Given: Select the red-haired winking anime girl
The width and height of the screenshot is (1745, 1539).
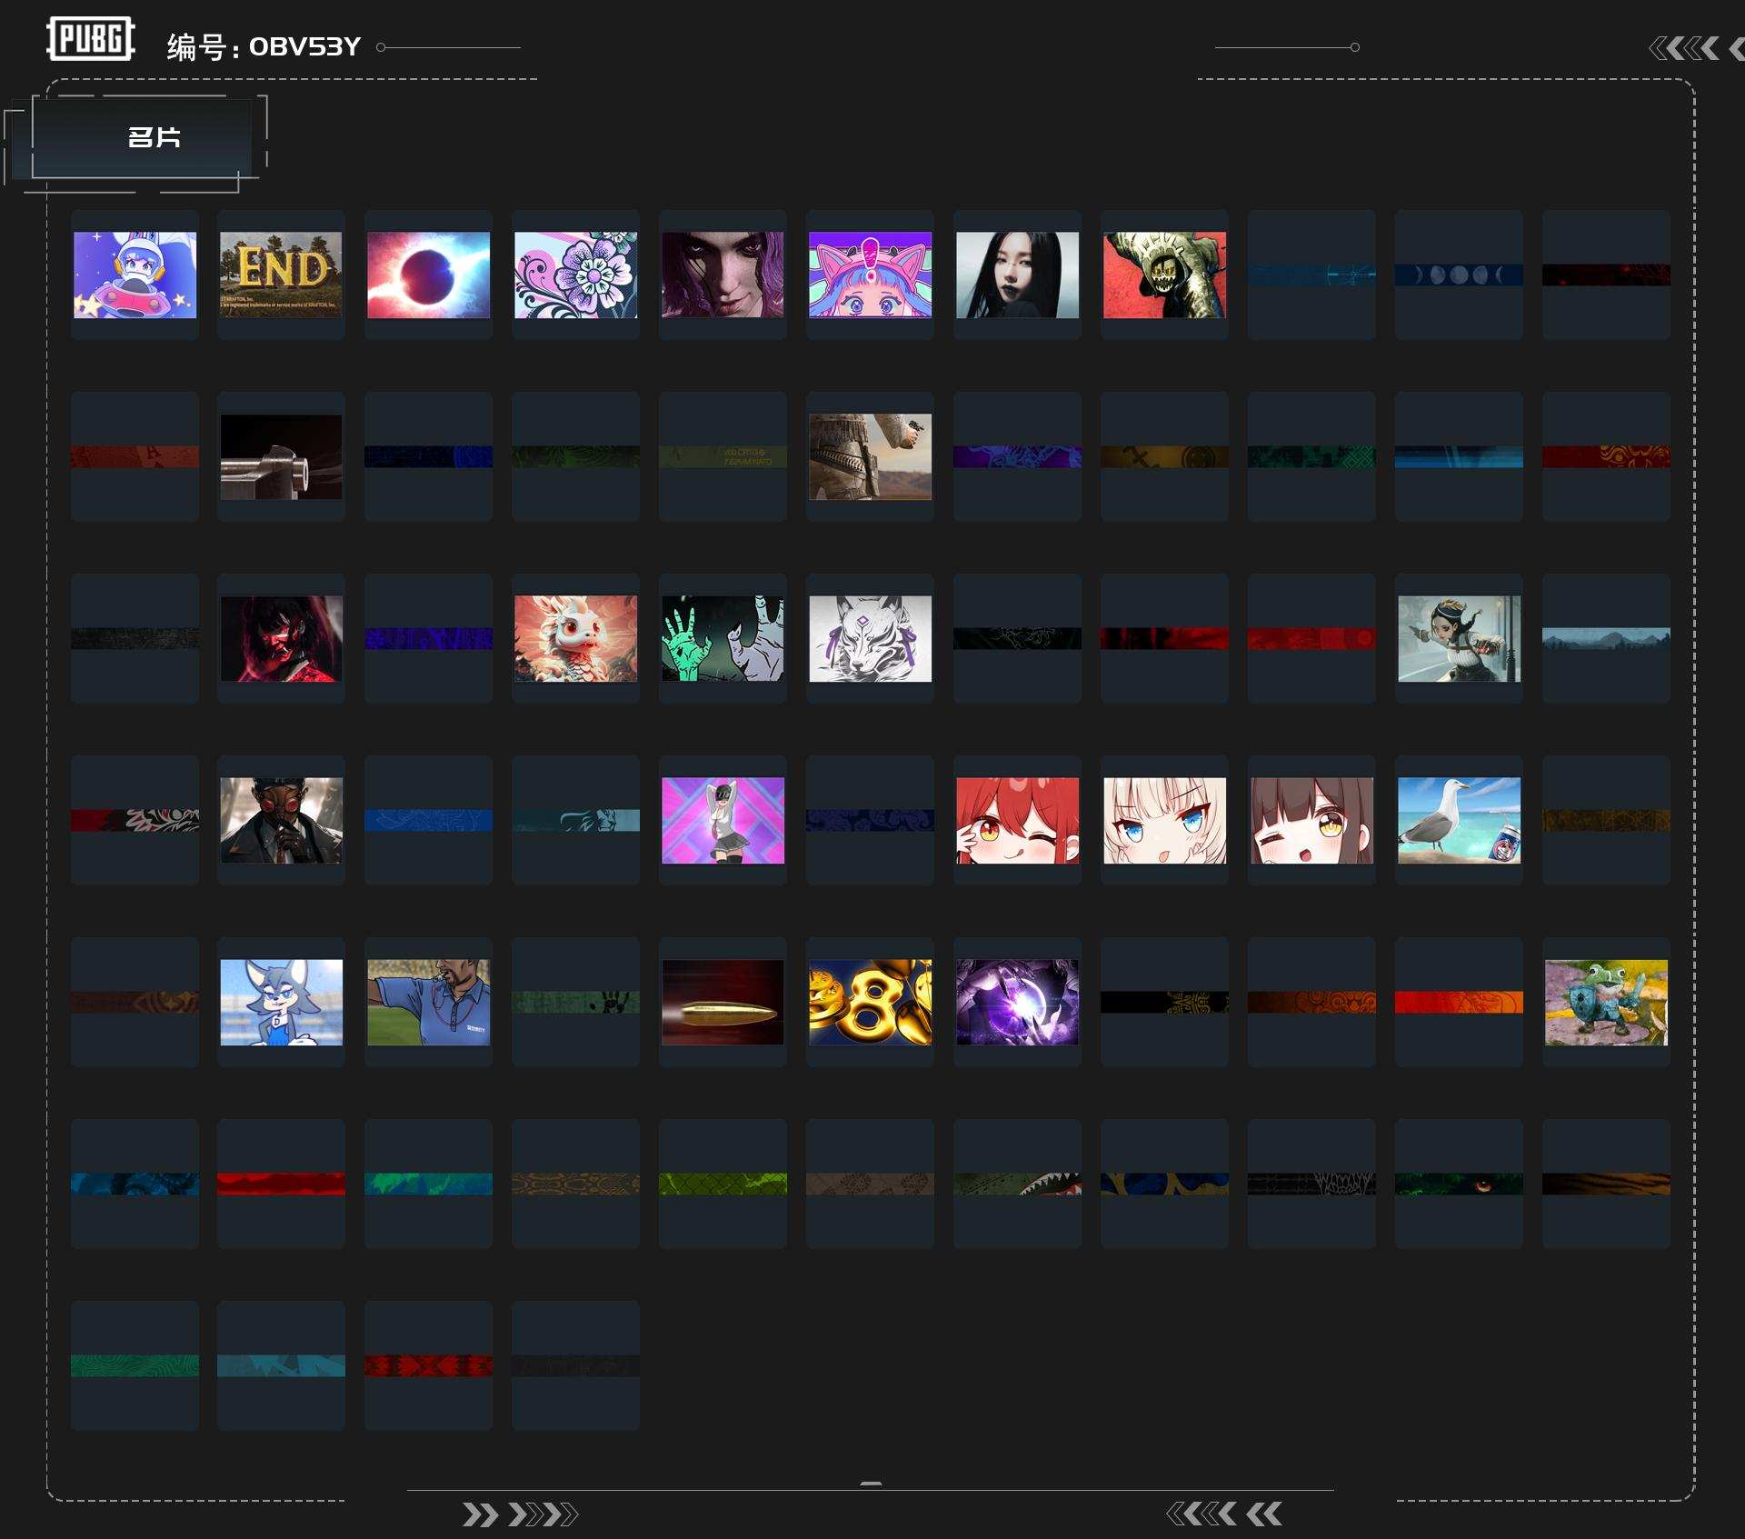Looking at the screenshot, I should coord(1017,820).
